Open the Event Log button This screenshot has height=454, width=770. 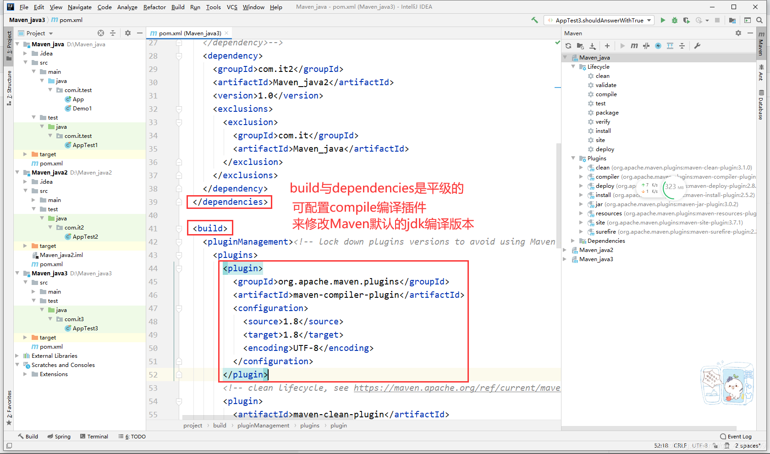736,437
